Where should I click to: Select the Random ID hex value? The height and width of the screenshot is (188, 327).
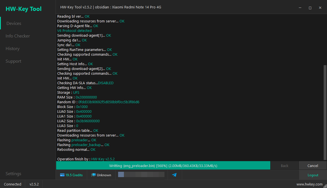109,102
